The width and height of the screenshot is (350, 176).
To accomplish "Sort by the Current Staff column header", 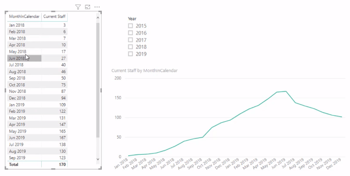I will click(x=55, y=17).
